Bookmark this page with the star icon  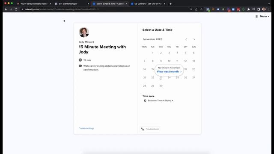[x=201, y=9]
